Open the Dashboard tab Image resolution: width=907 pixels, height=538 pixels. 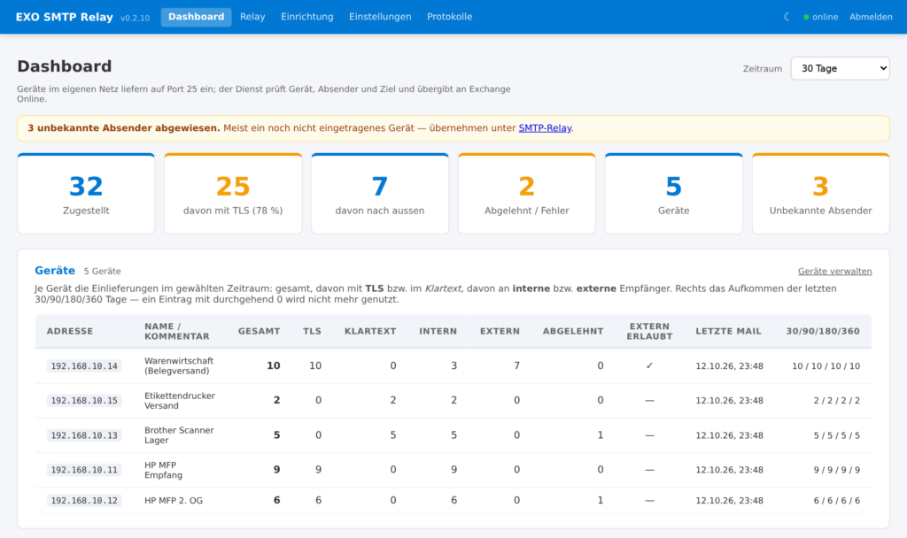click(x=196, y=17)
